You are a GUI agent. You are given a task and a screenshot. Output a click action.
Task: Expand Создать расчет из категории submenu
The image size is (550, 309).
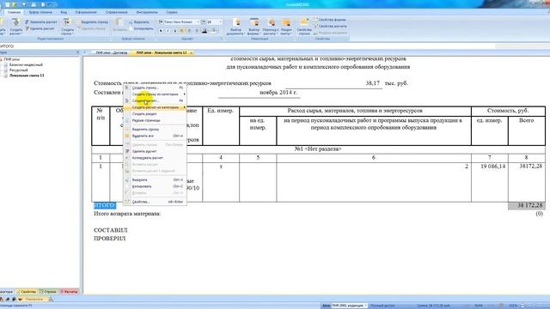(x=155, y=107)
